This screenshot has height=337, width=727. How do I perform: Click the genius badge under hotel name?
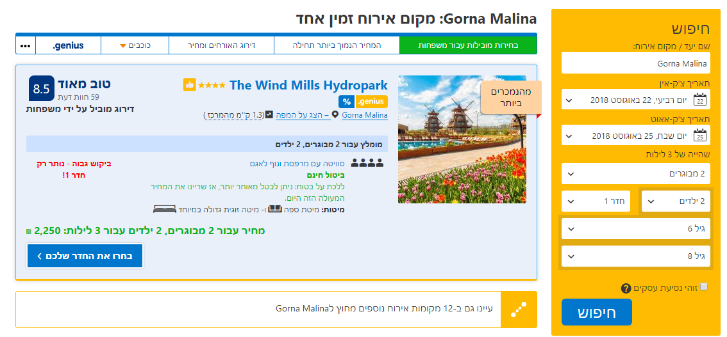[x=371, y=102]
